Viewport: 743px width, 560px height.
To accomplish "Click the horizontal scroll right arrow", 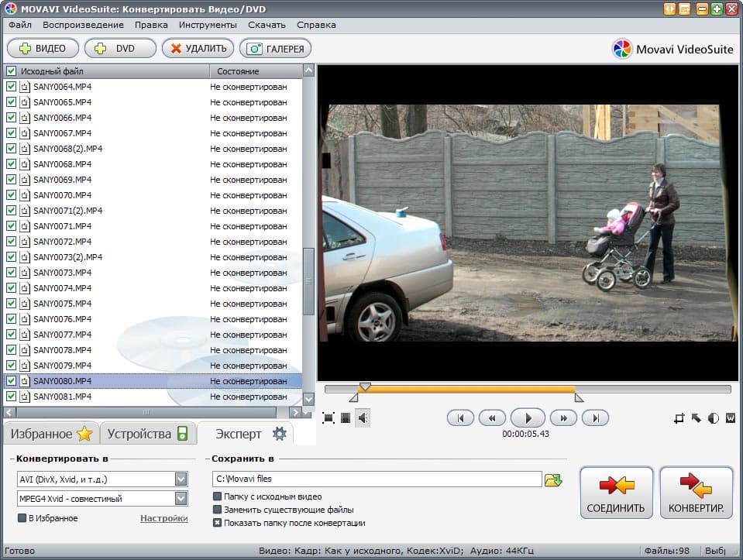I will click(x=295, y=412).
